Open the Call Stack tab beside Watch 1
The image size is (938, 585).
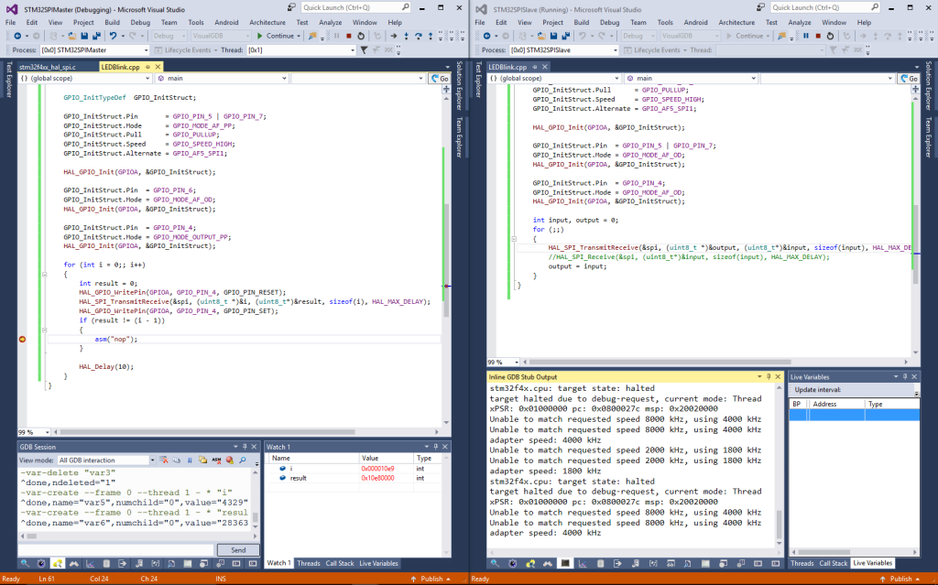click(339, 563)
